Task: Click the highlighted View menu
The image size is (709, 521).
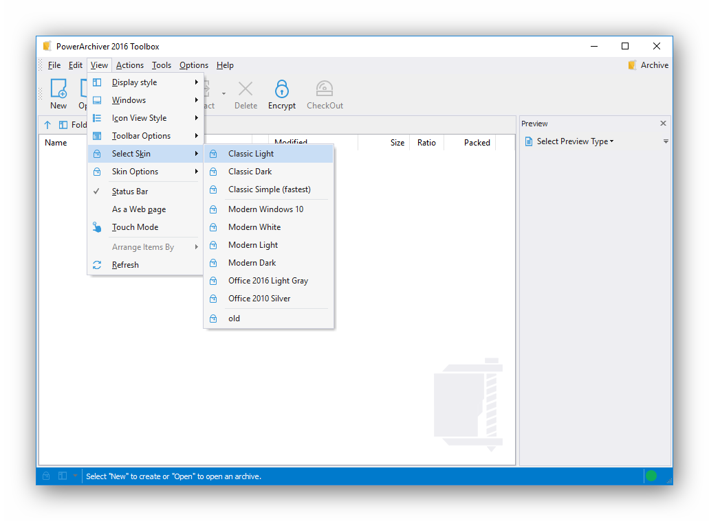Action: [99, 65]
